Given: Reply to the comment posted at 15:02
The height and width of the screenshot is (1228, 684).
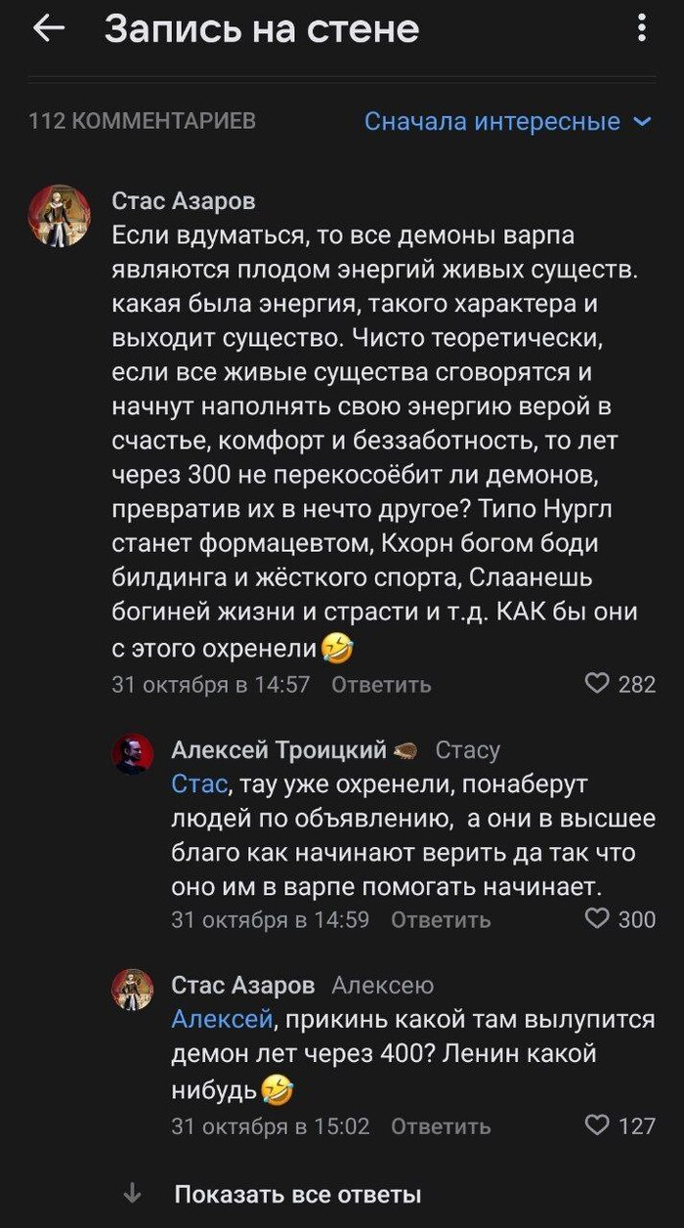Looking at the screenshot, I should pyautogui.click(x=441, y=1126).
